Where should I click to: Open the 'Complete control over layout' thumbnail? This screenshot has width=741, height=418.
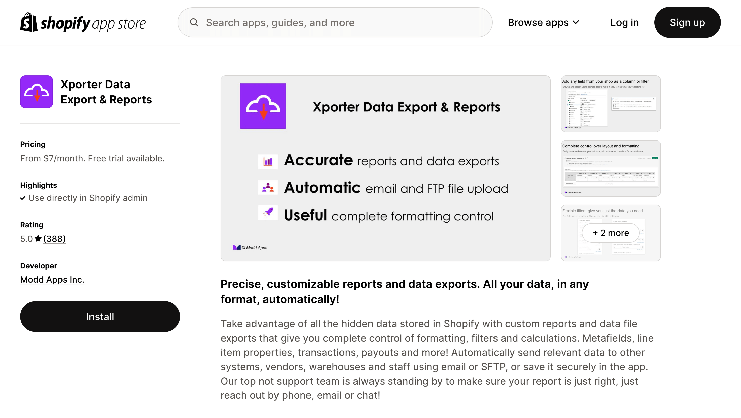point(610,168)
